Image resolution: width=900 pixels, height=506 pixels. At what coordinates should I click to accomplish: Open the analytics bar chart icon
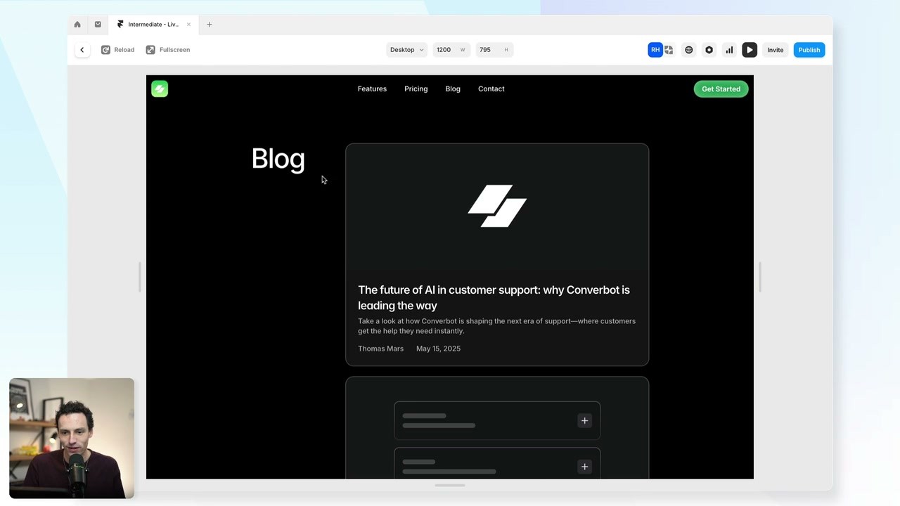(729, 50)
